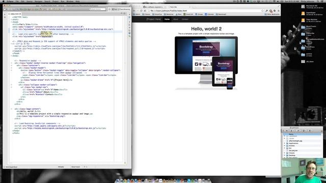Click the Chrome home icon
The height and width of the screenshot is (183, 326).
point(145,11)
